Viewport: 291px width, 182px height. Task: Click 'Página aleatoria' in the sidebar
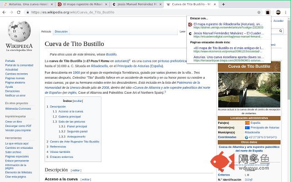(15, 82)
